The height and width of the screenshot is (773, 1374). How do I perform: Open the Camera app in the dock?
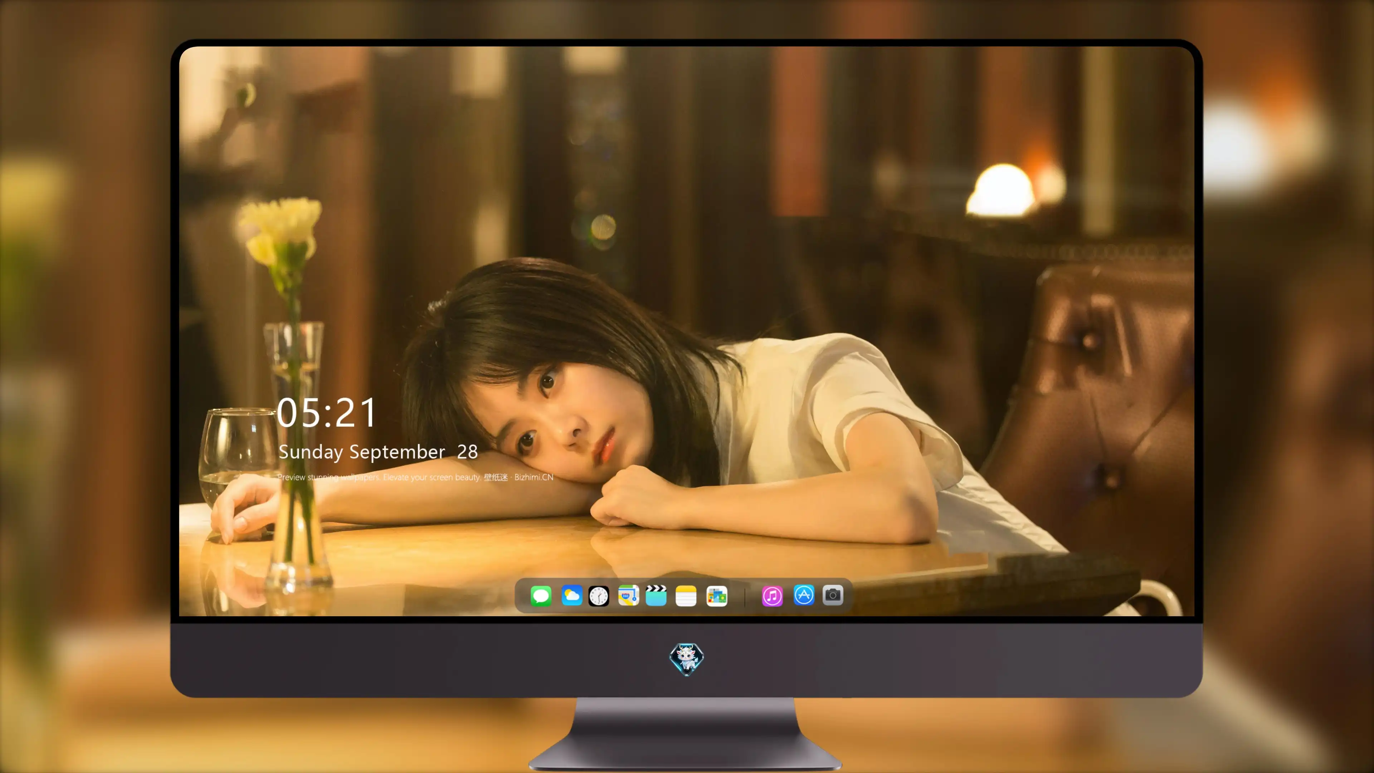833,595
